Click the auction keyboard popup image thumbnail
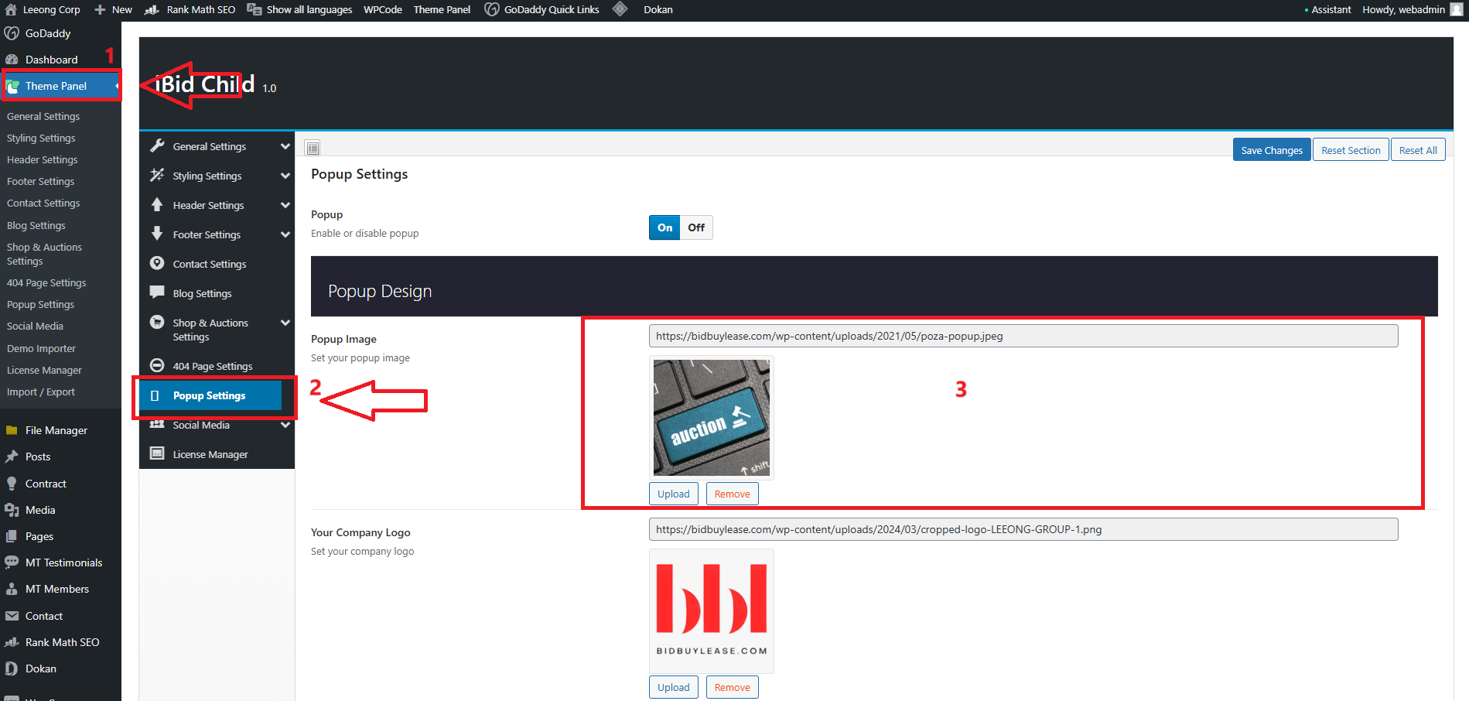This screenshot has height=701, width=1469. (x=711, y=417)
